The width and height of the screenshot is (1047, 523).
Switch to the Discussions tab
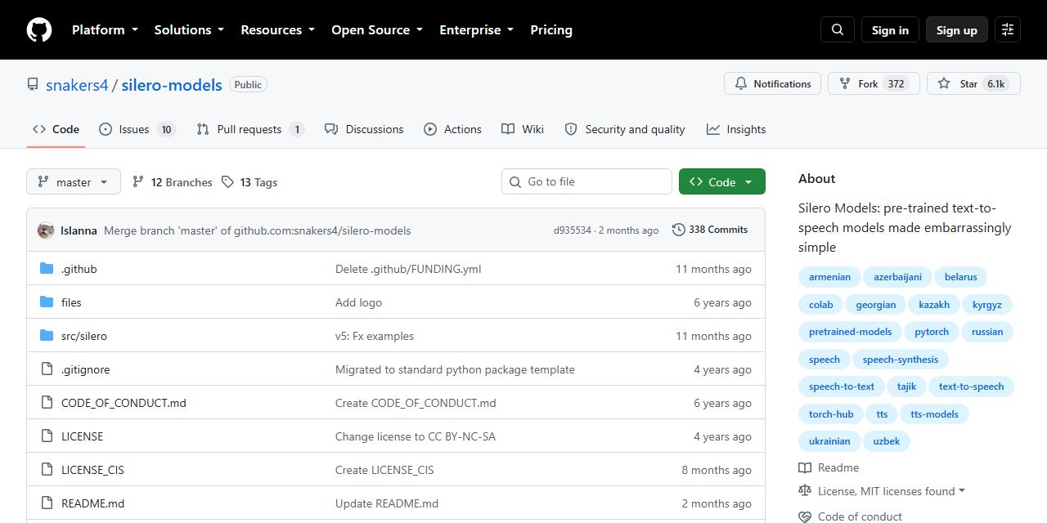coord(364,129)
